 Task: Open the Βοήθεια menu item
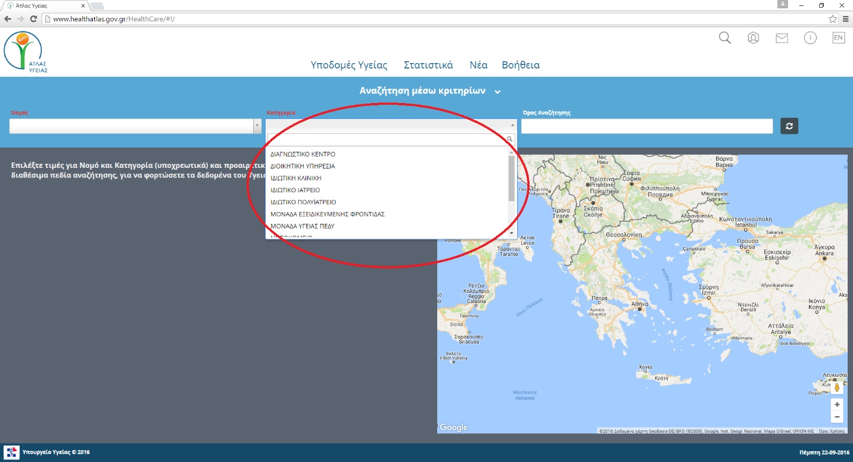(521, 65)
